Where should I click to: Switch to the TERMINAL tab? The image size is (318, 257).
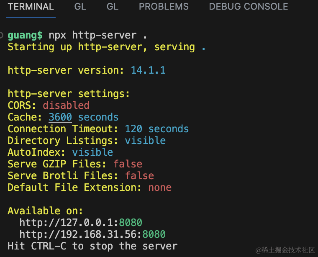tap(31, 7)
